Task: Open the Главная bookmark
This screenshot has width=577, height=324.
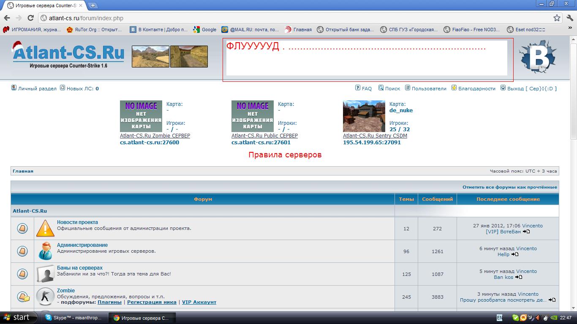Action: (x=298, y=30)
